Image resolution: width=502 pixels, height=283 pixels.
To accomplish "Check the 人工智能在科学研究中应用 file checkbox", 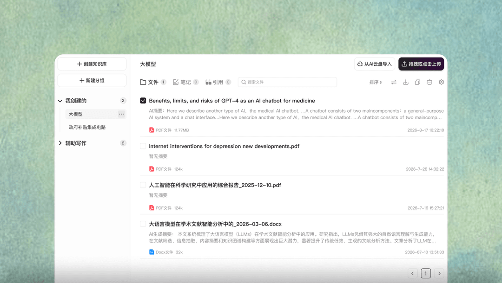I will pos(143,185).
